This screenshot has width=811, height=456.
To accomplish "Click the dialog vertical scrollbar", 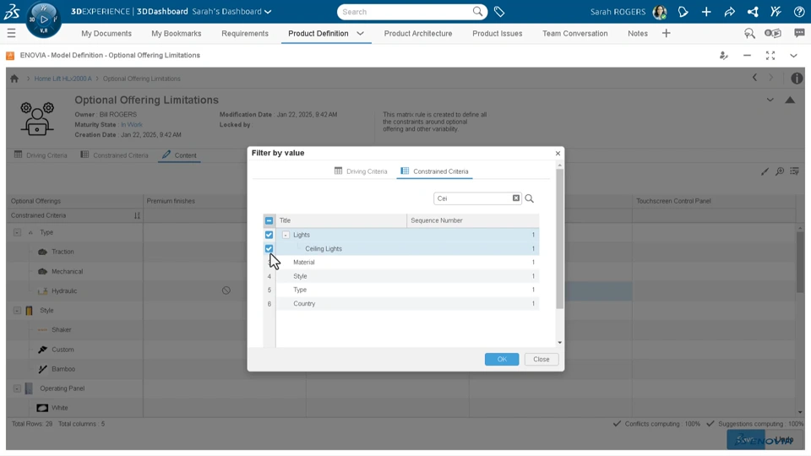I will (x=559, y=238).
